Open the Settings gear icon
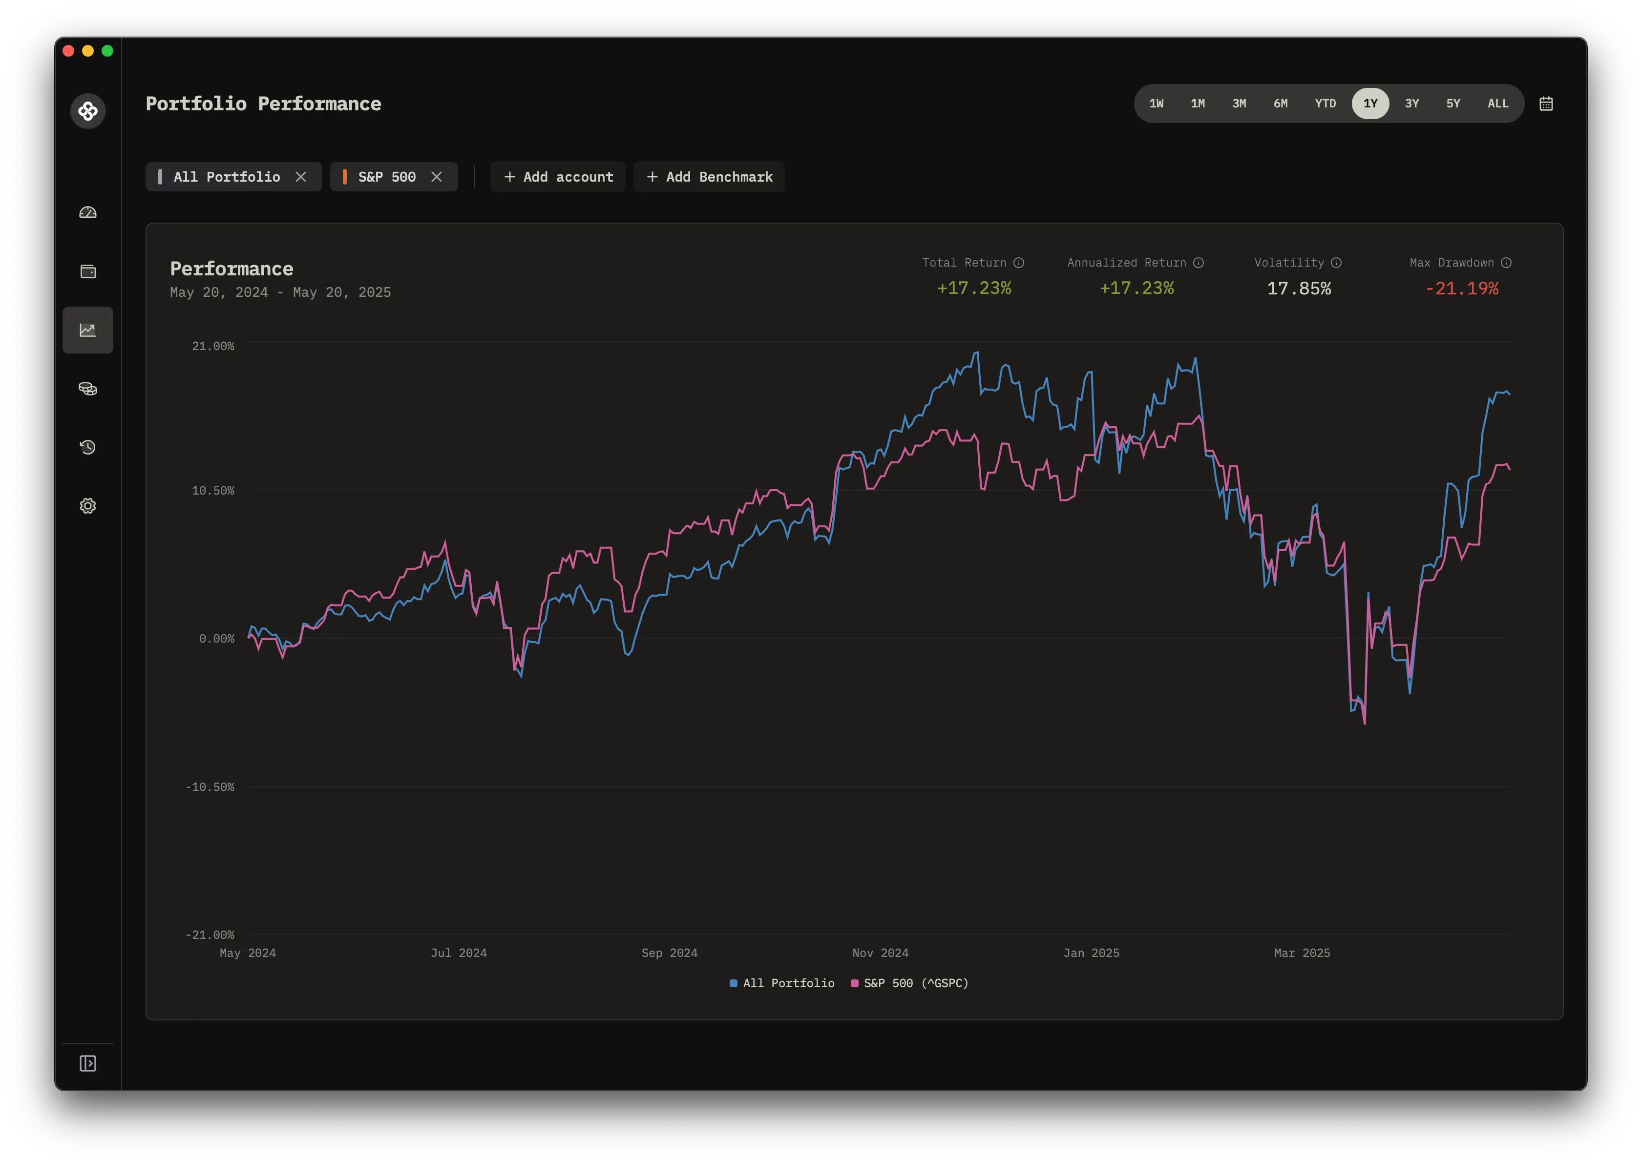The width and height of the screenshot is (1642, 1163). (x=87, y=506)
